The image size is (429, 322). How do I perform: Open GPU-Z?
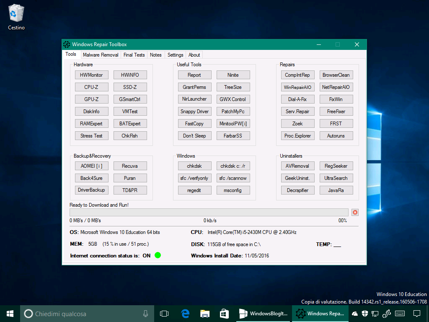(x=91, y=99)
